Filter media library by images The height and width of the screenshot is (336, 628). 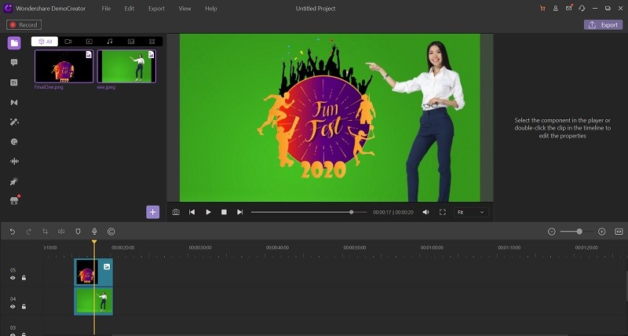[x=131, y=42]
